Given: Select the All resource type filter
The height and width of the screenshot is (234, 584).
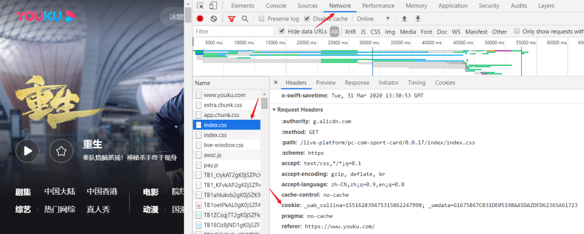Looking at the screenshot, I should pos(335,32).
